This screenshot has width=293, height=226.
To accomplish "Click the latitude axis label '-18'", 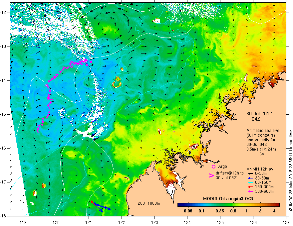I will coord(4,216).
